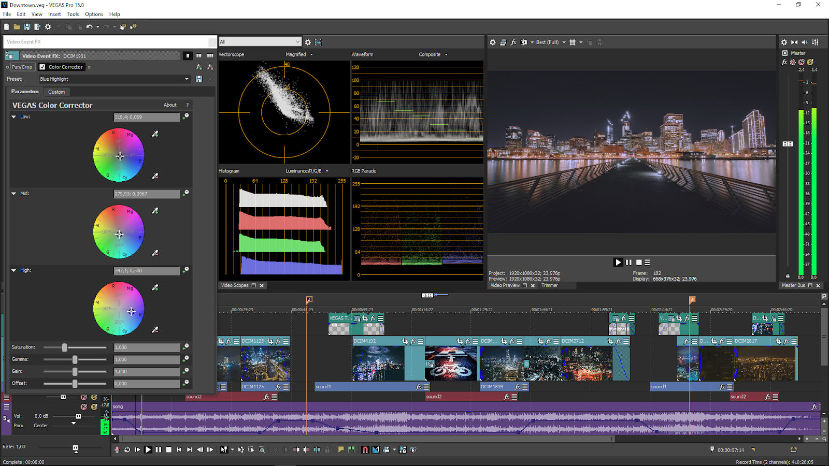Click the split screen view icon in preview toolbar
The width and height of the screenshot is (829, 466).
pyautogui.click(x=524, y=42)
